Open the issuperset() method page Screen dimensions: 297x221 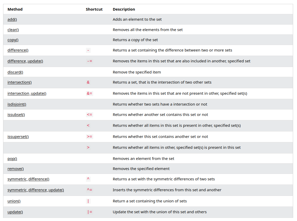click(x=18, y=137)
